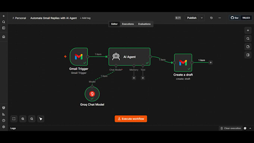Add a sticky note from the right toolbar
This screenshot has width=254, height=143.
pyautogui.click(x=248, y=47)
